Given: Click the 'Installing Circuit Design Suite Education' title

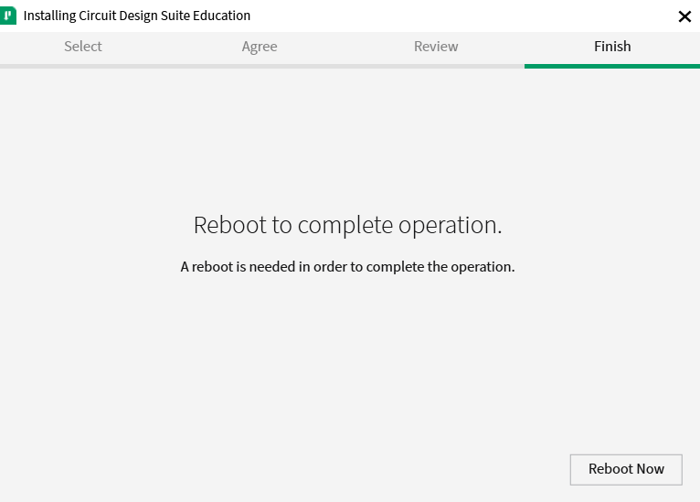Looking at the screenshot, I should click(136, 16).
